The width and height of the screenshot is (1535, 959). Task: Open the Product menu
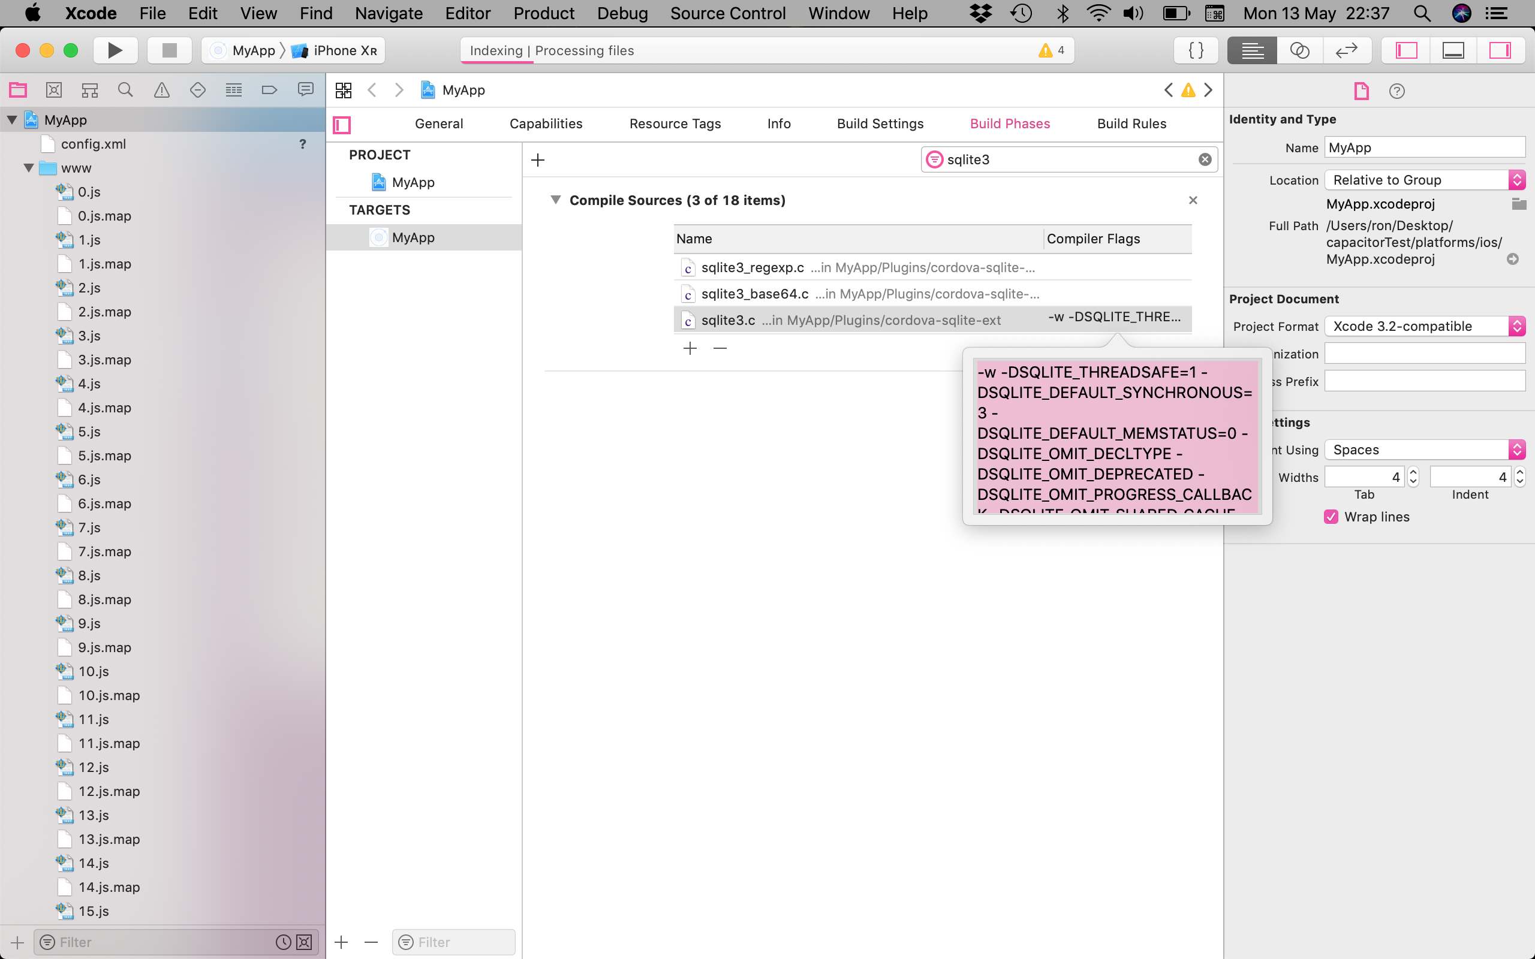[544, 13]
